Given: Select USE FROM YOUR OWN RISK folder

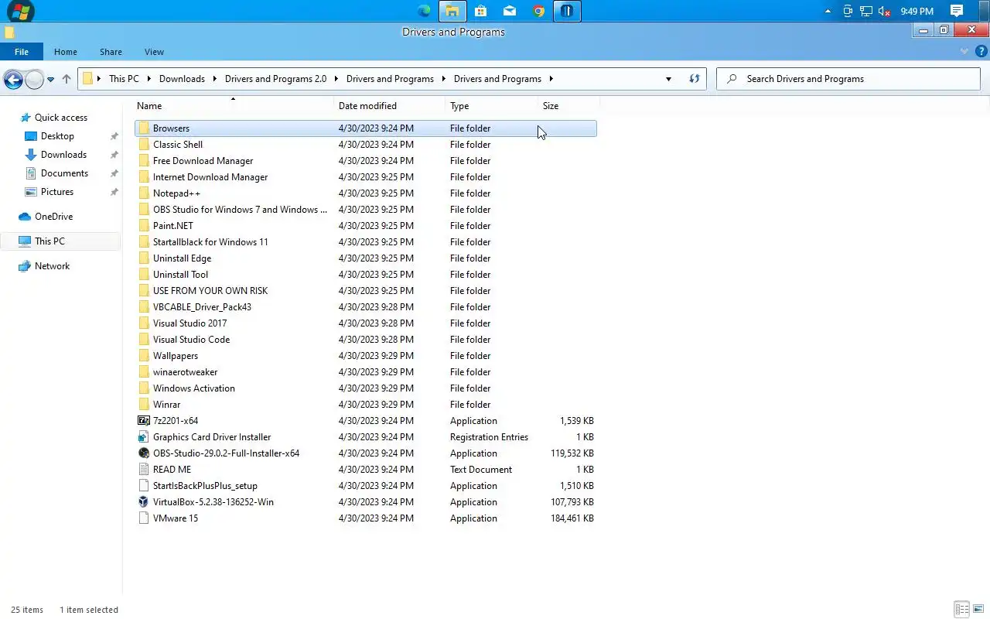Looking at the screenshot, I should [x=210, y=291].
